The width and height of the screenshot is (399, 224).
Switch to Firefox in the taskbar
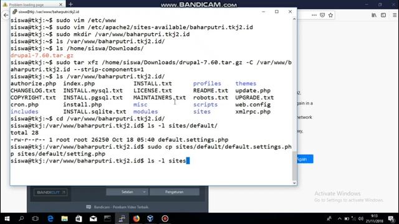[137, 218]
